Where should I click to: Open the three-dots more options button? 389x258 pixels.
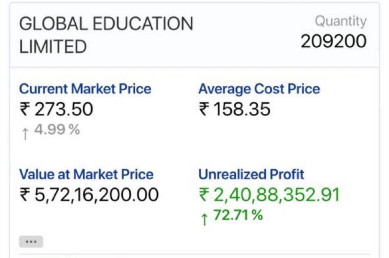[31, 241]
